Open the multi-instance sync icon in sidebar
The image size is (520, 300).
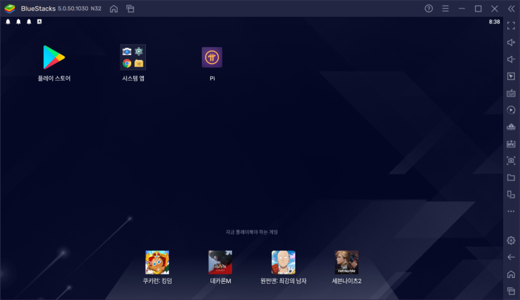click(x=511, y=127)
